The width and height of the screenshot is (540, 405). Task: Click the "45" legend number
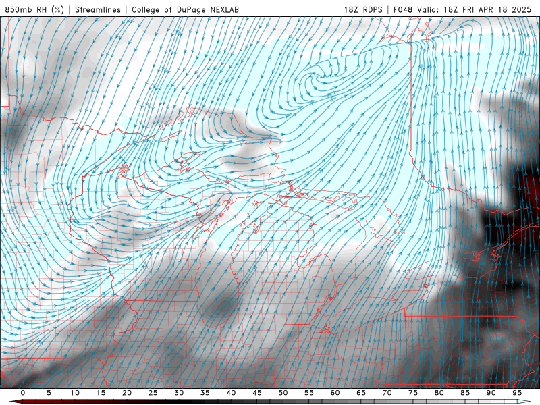(257, 393)
